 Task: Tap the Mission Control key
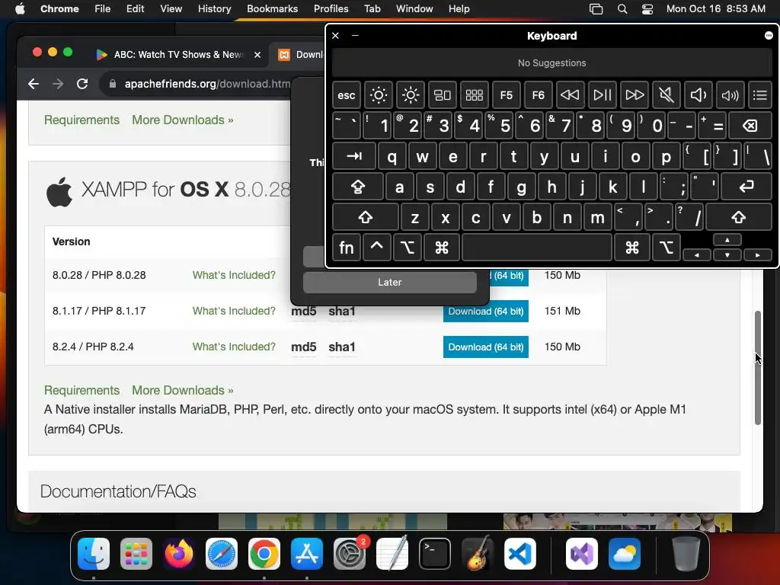tap(443, 95)
